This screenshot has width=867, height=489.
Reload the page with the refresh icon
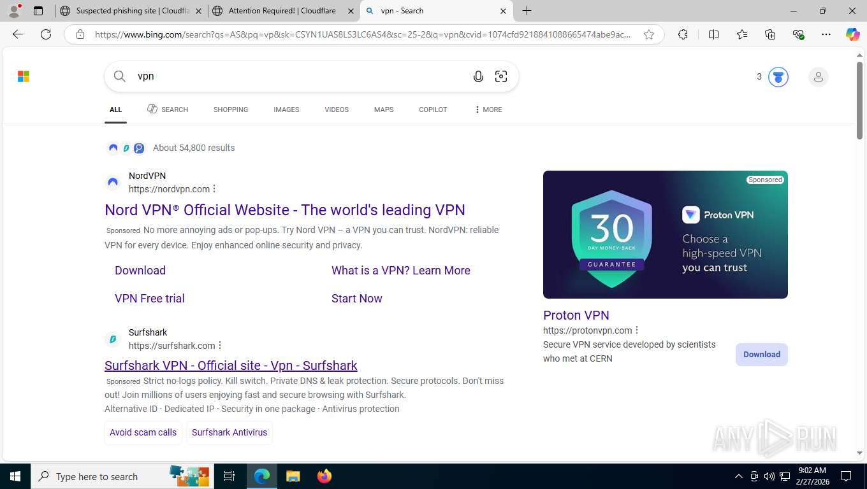pyautogui.click(x=46, y=34)
